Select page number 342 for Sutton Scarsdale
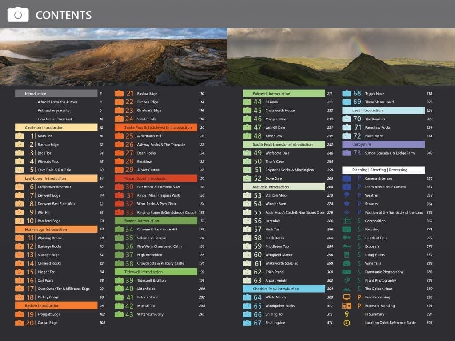Screen dimensions: 455x341 click(x=429, y=153)
